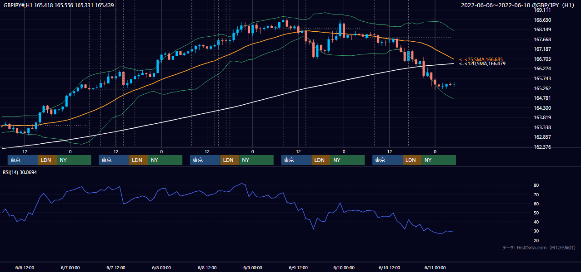Click price axis value 164.300
The image size is (581, 272).
click(542, 108)
